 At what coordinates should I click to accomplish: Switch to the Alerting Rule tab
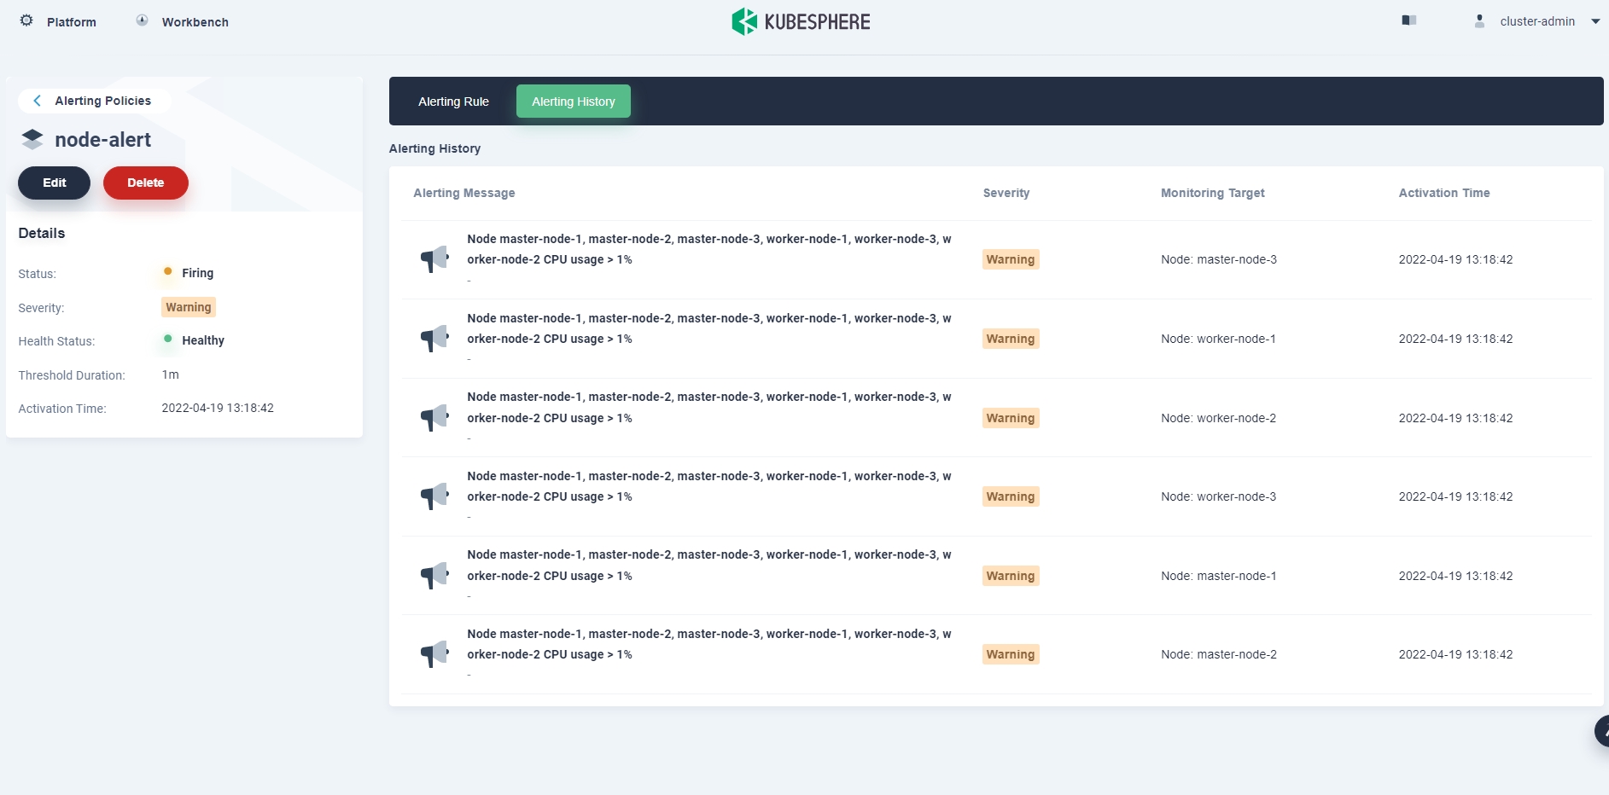453,102
